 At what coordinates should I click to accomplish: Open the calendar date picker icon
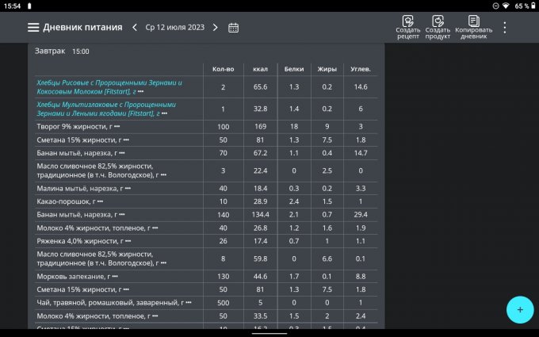point(233,27)
